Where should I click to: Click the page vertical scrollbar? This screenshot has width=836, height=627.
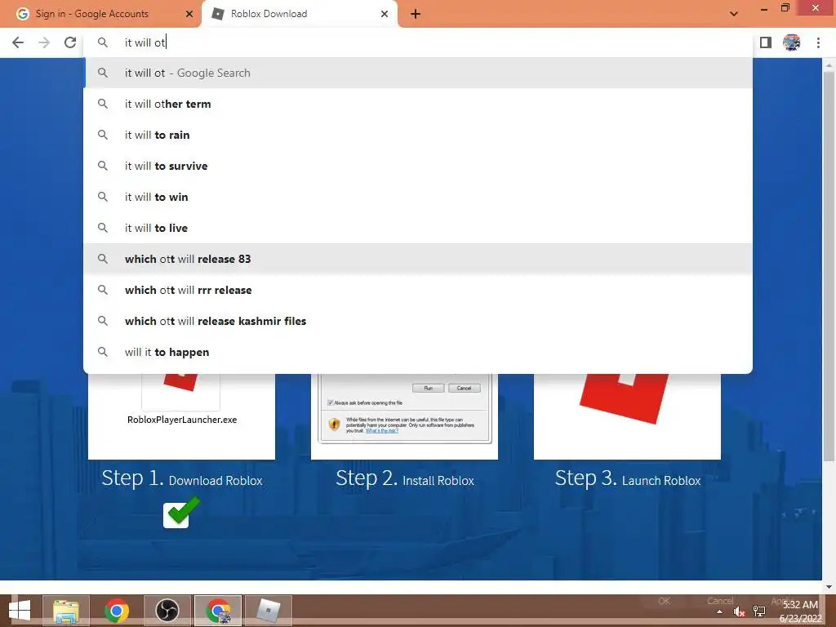[x=829, y=267]
